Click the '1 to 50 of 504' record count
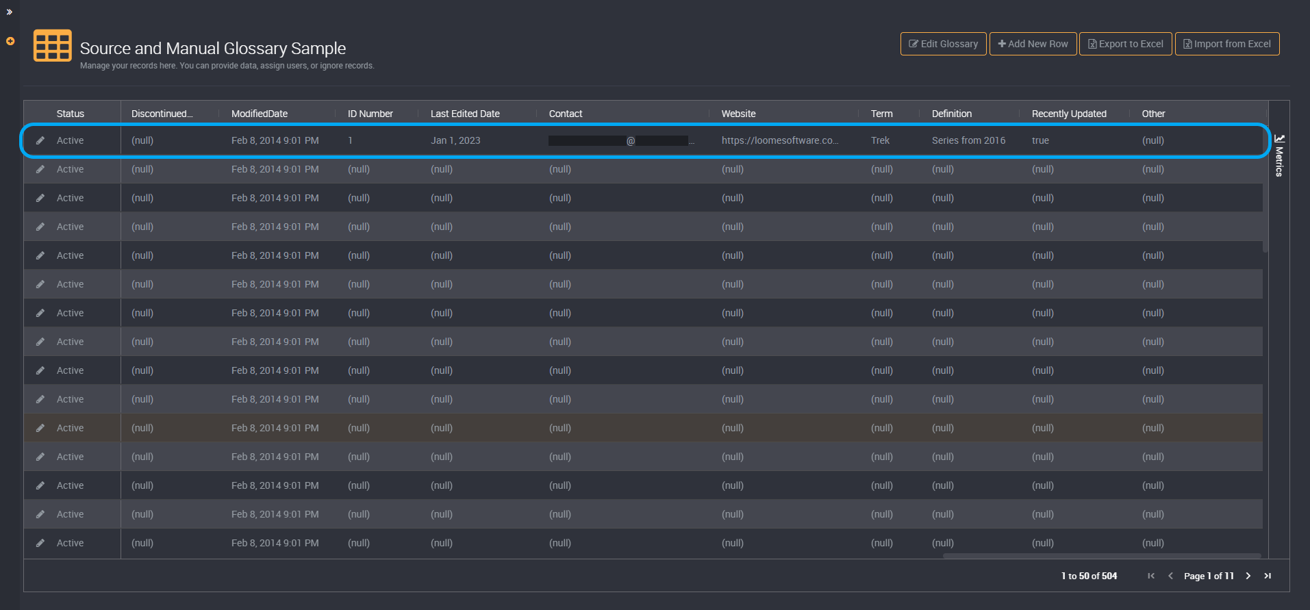Screen dimensions: 1310x610 (1089, 576)
